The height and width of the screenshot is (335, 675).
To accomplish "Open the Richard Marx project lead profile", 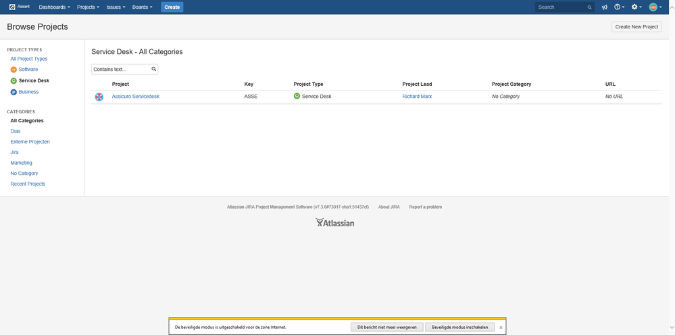I will click(417, 97).
